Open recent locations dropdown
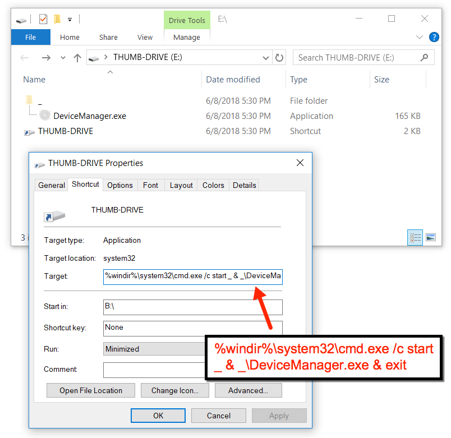The width and height of the screenshot is (451, 438). pyautogui.click(x=63, y=58)
